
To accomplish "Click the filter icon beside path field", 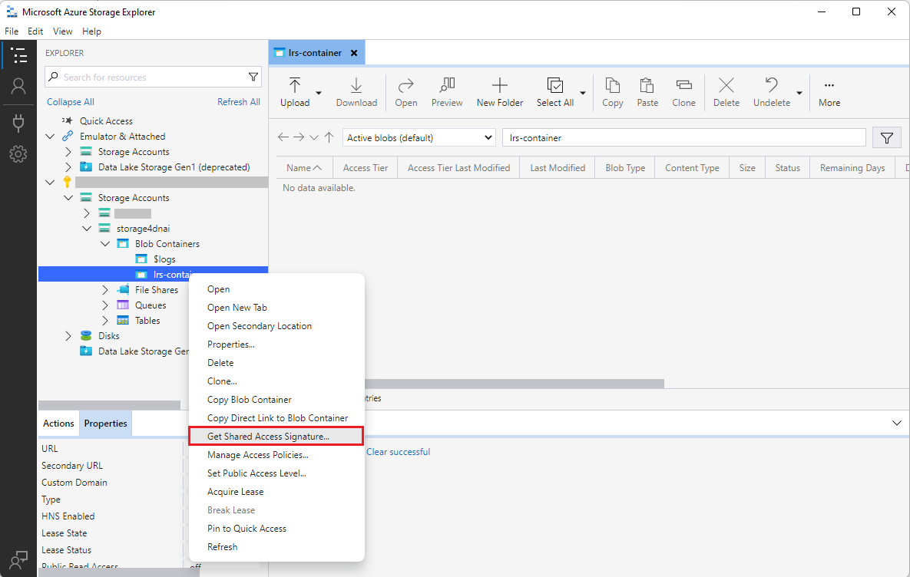I will [x=887, y=138].
